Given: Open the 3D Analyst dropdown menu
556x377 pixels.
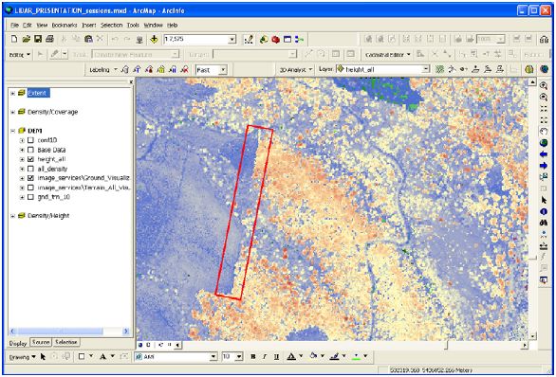Looking at the screenshot, I should [x=296, y=70].
